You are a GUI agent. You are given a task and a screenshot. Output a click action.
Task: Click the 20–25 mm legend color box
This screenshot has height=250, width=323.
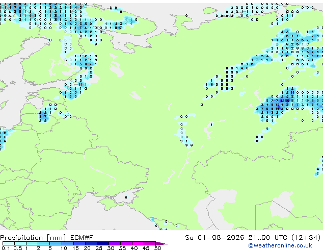[91, 243]
